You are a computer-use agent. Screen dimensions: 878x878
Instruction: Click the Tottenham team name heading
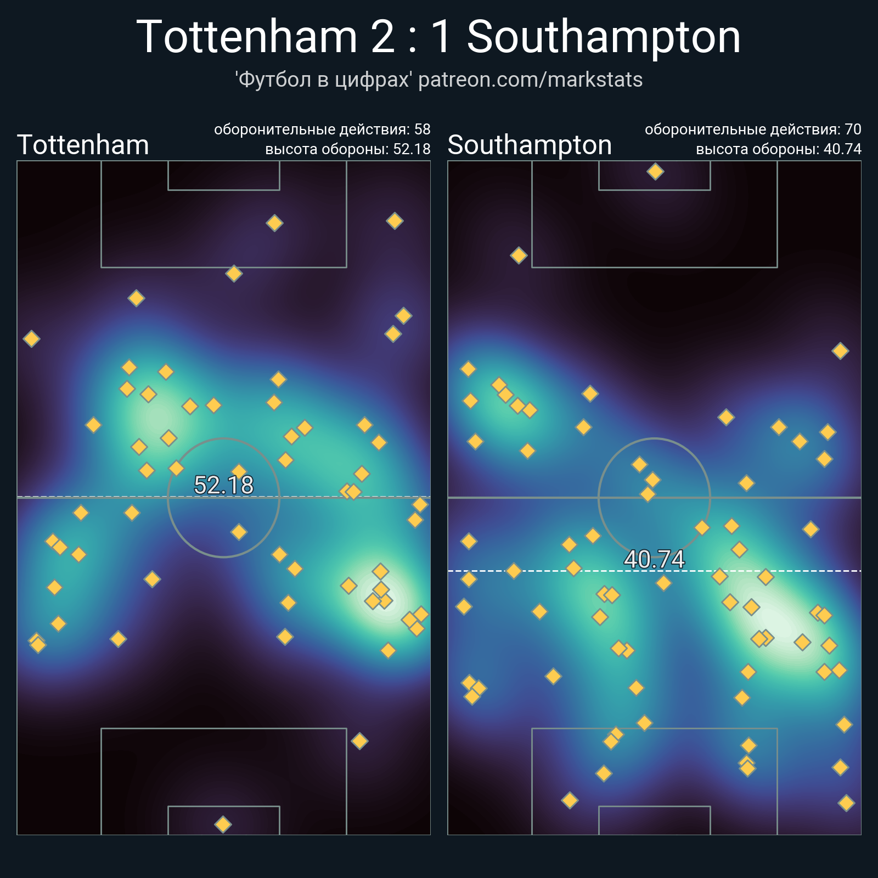83,145
